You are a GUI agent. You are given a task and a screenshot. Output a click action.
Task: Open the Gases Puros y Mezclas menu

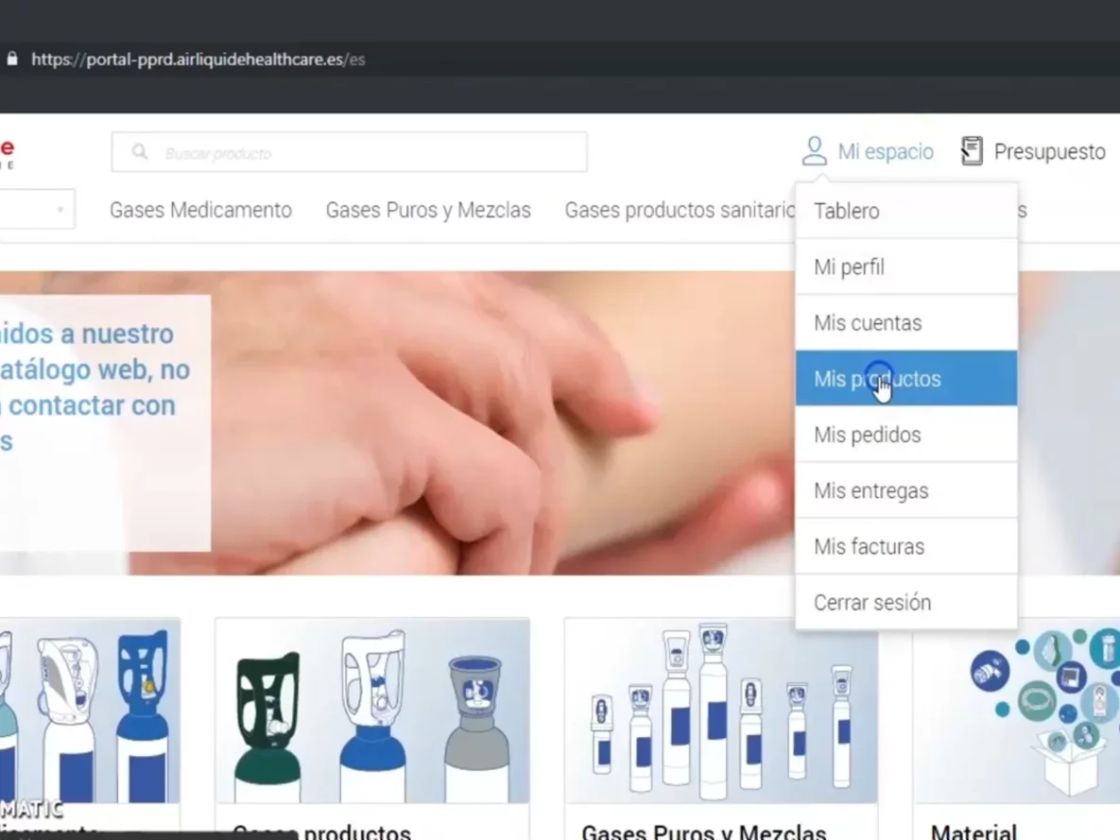(428, 210)
